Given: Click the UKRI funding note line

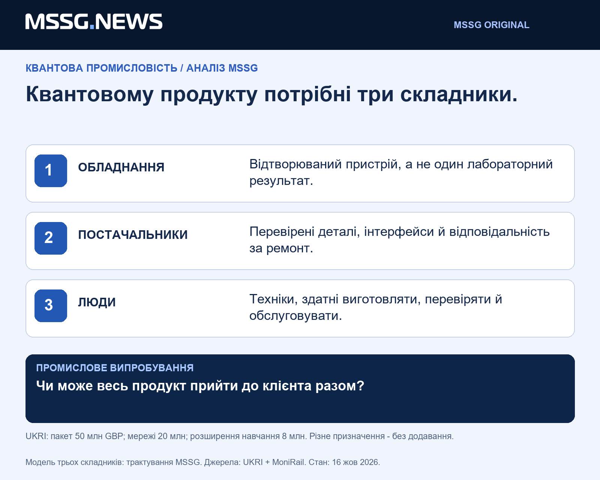Looking at the screenshot, I should [x=240, y=436].
